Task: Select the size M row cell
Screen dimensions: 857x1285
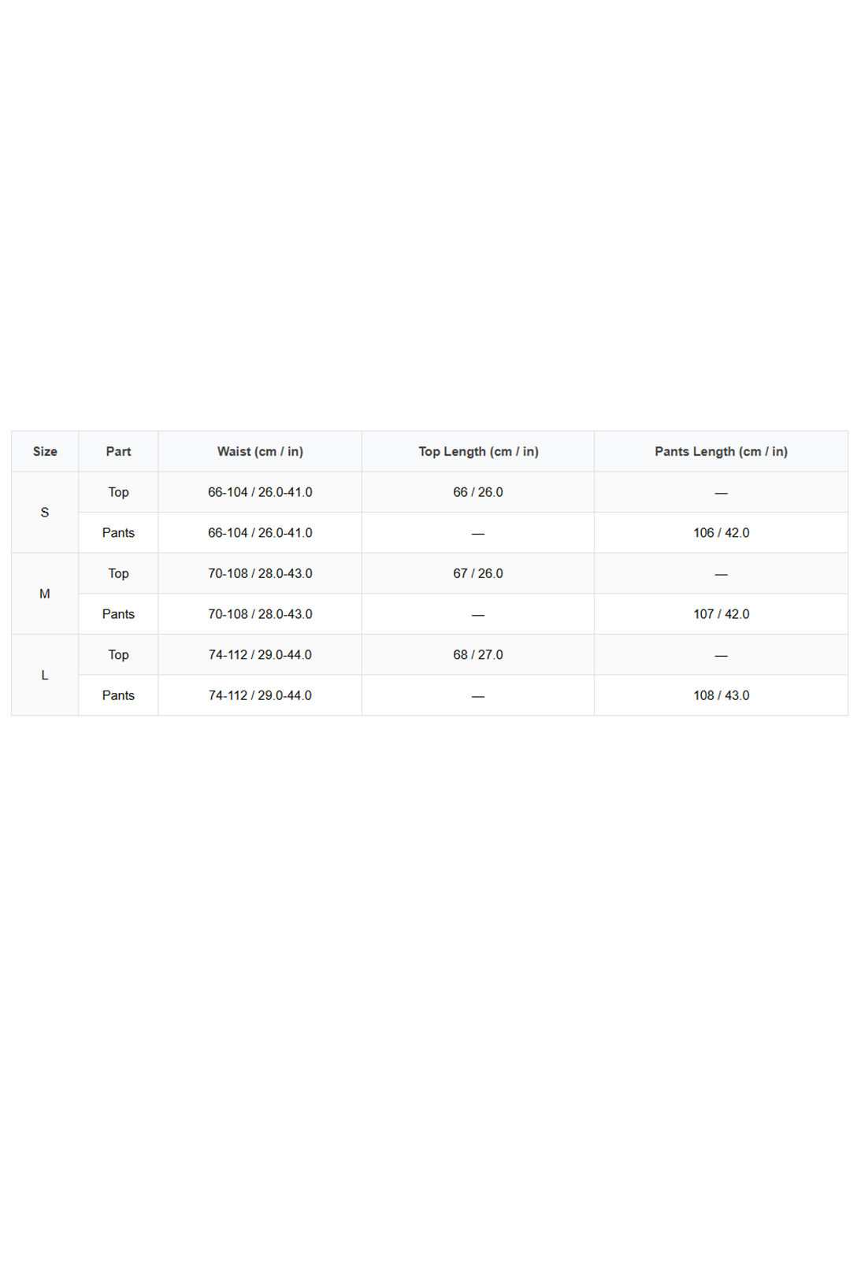Action: click(45, 594)
